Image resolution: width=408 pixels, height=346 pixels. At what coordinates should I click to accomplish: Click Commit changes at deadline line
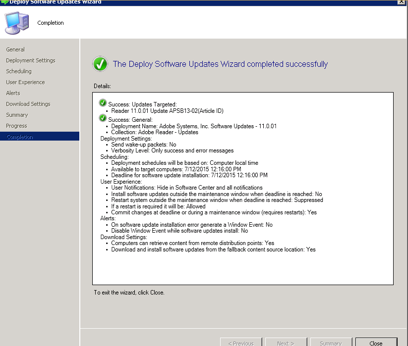pos(214,212)
